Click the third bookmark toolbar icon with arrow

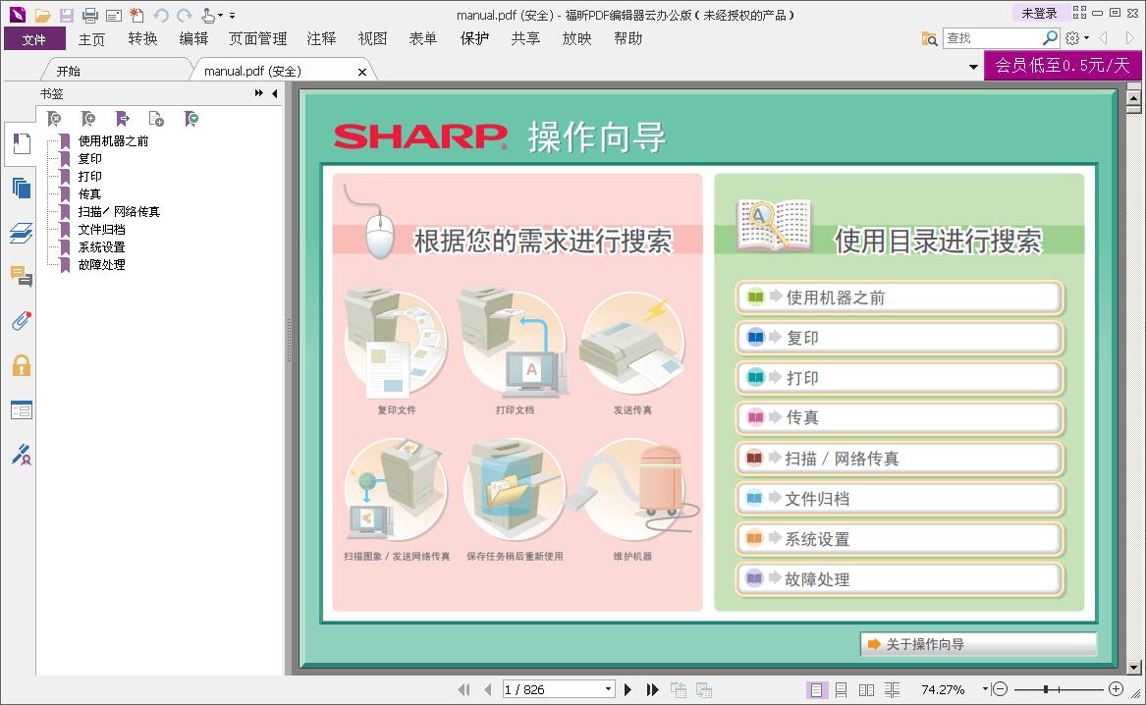point(122,119)
